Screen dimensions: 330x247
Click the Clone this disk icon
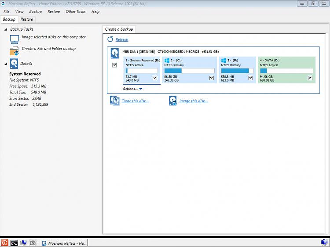point(115,101)
